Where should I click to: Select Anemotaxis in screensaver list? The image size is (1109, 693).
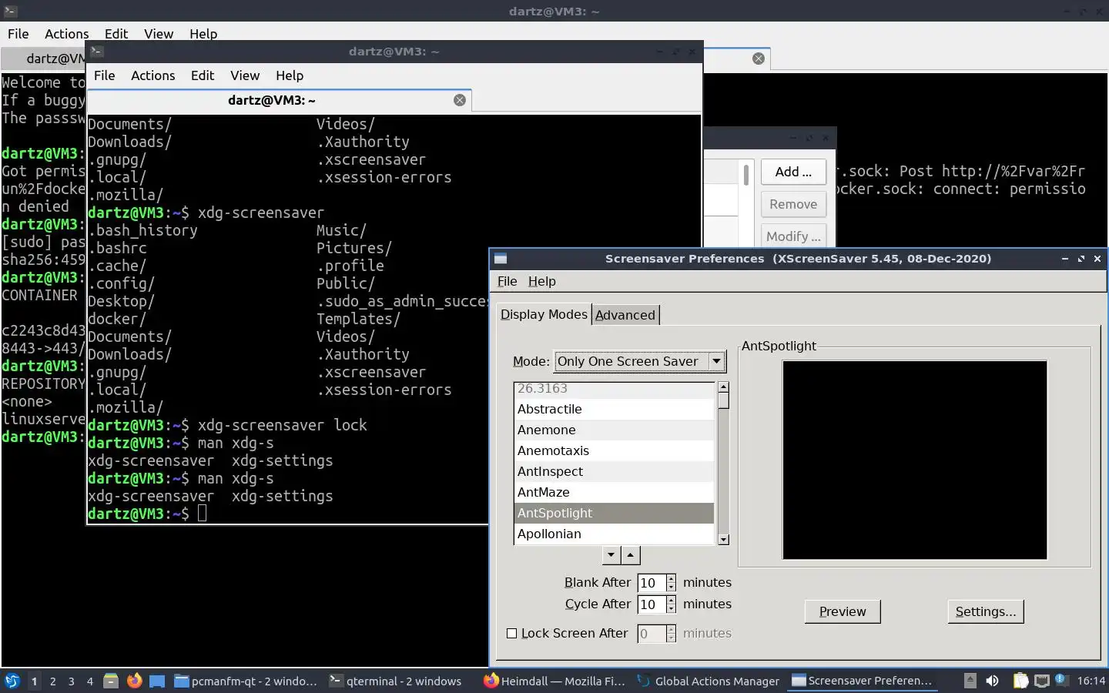click(x=614, y=450)
